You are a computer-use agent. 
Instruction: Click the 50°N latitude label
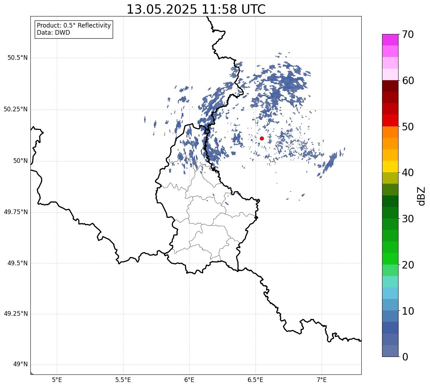click(20, 161)
